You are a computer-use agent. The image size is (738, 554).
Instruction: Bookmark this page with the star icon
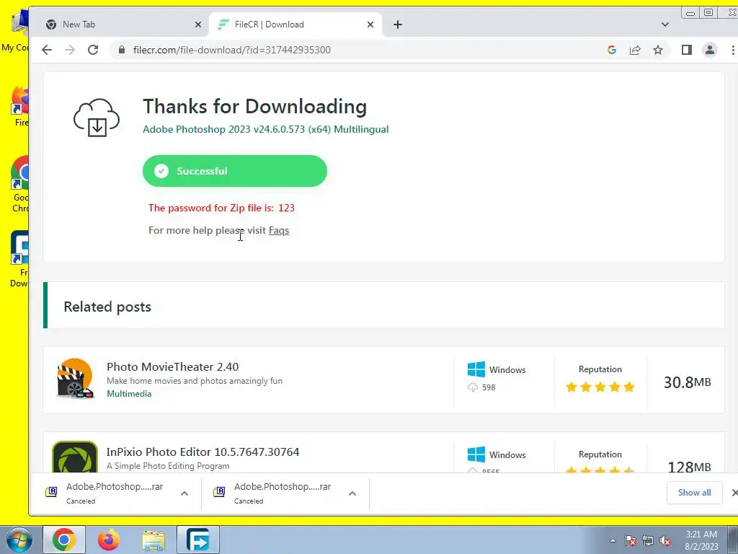coord(658,50)
